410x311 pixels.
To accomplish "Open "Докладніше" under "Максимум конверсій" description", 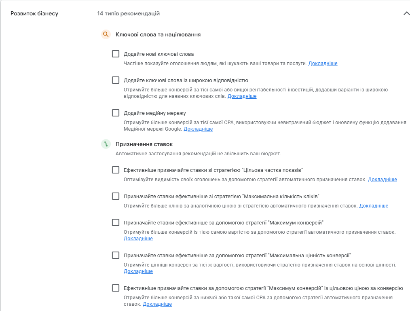I will tap(138, 239).
